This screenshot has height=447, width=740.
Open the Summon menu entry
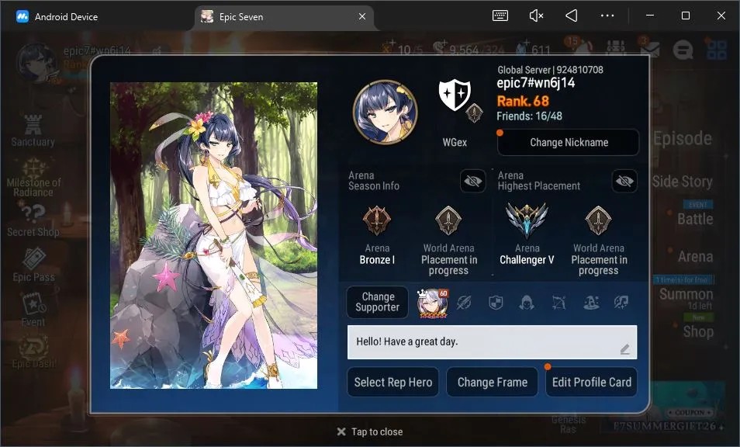[686, 295]
